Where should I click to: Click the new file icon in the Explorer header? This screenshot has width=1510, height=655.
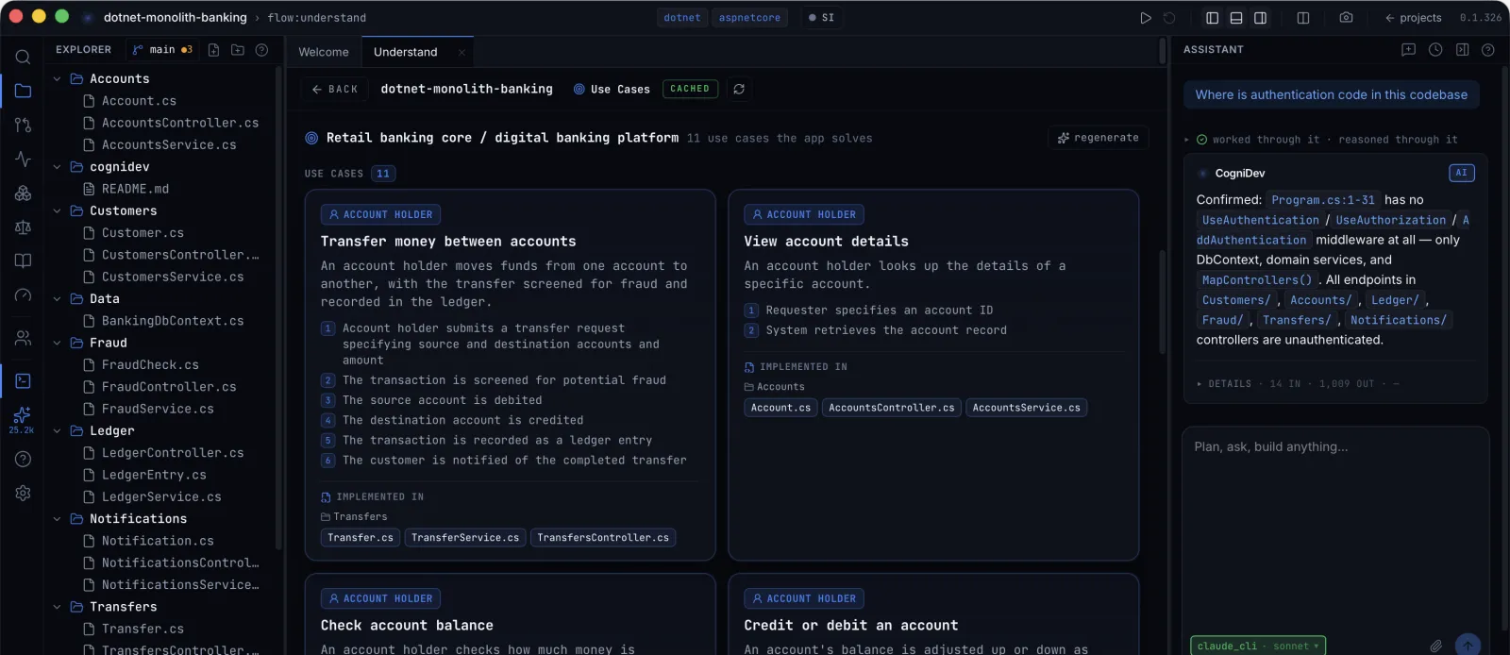[213, 50]
